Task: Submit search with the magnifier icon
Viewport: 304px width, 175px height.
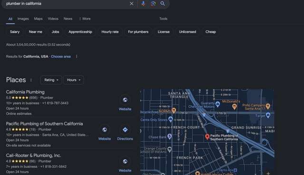Action: coord(162,3)
